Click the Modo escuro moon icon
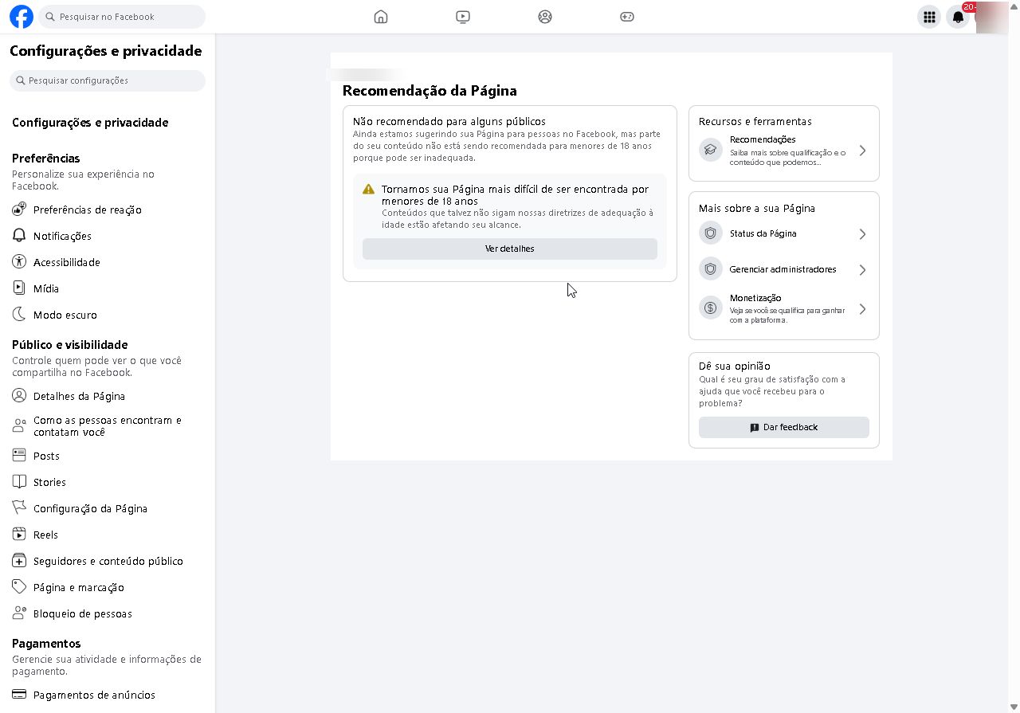The height and width of the screenshot is (713, 1020). (19, 315)
